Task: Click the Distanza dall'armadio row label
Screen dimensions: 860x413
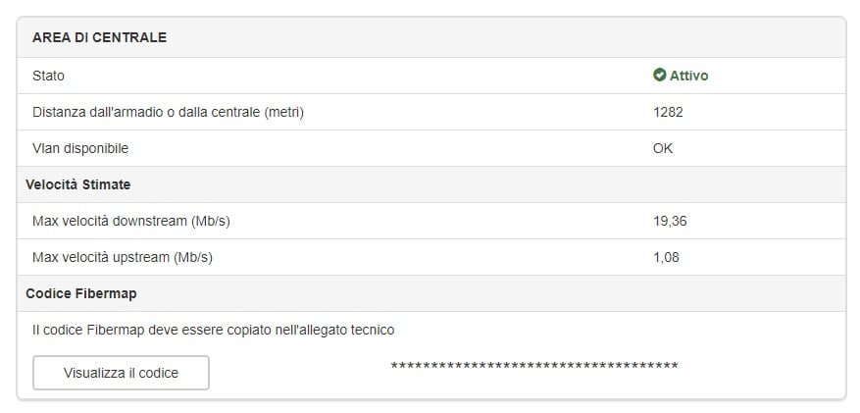Action: pyautogui.click(x=168, y=112)
